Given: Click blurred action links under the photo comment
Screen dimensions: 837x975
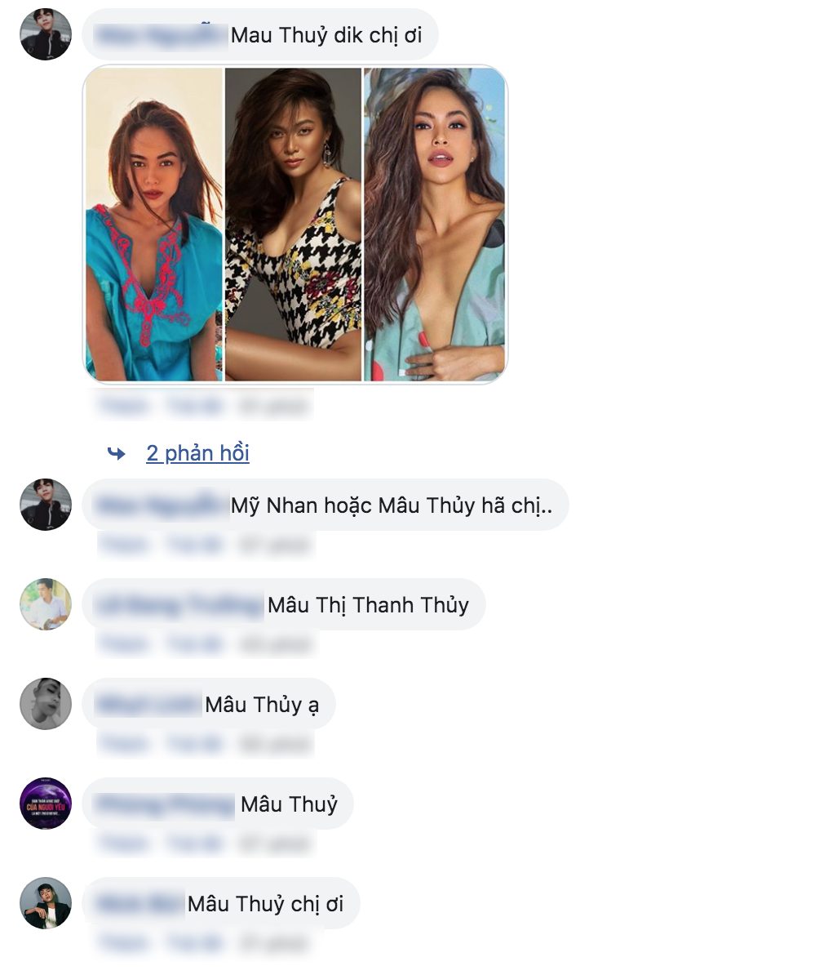Looking at the screenshot, I should (x=204, y=406).
